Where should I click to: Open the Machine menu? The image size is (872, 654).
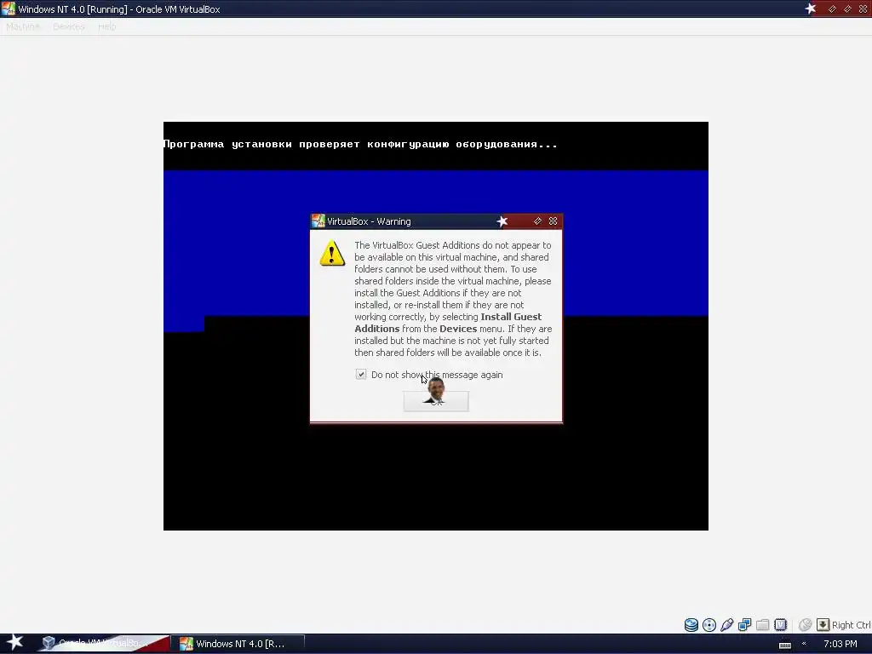click(23, 26)
